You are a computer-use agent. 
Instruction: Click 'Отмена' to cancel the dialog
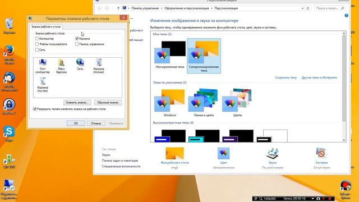(96, 123)
